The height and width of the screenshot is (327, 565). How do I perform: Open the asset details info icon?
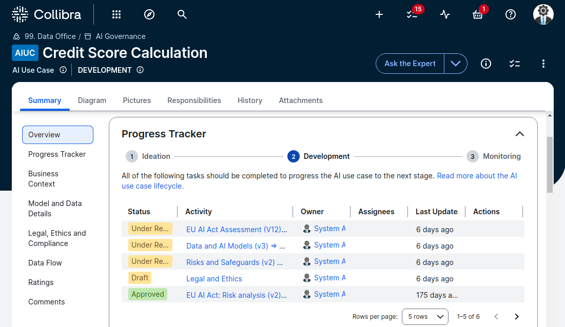point(486,64)
